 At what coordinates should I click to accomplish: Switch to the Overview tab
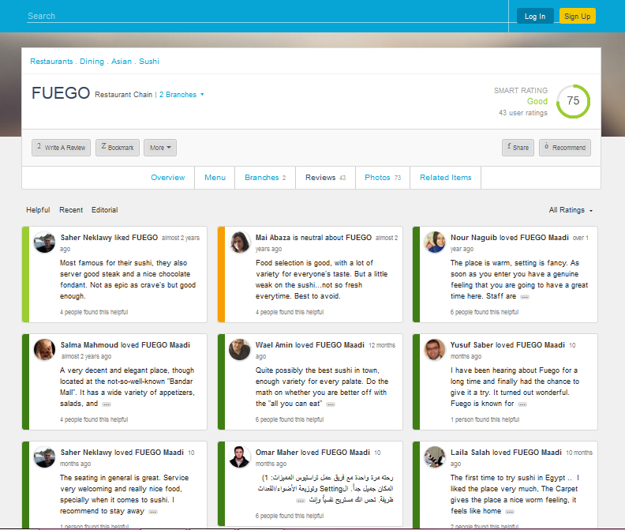167,178
